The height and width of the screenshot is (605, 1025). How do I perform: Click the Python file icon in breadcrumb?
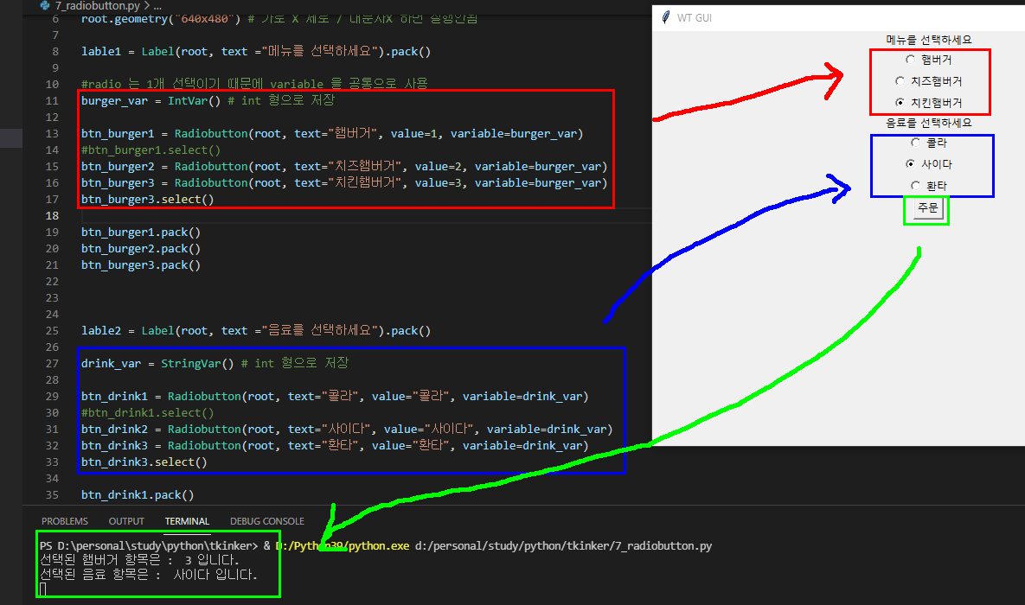[x=45, y=6]
